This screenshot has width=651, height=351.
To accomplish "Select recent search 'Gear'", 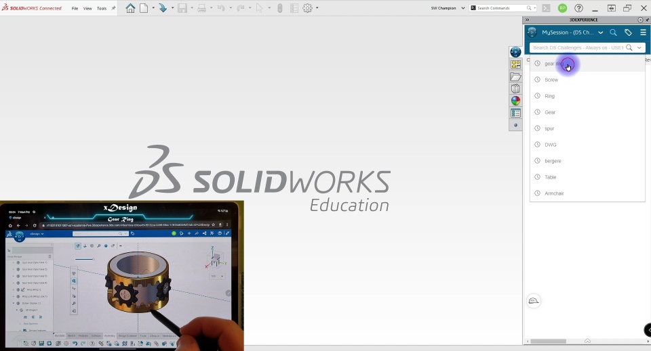I will [x=587, y=112].
